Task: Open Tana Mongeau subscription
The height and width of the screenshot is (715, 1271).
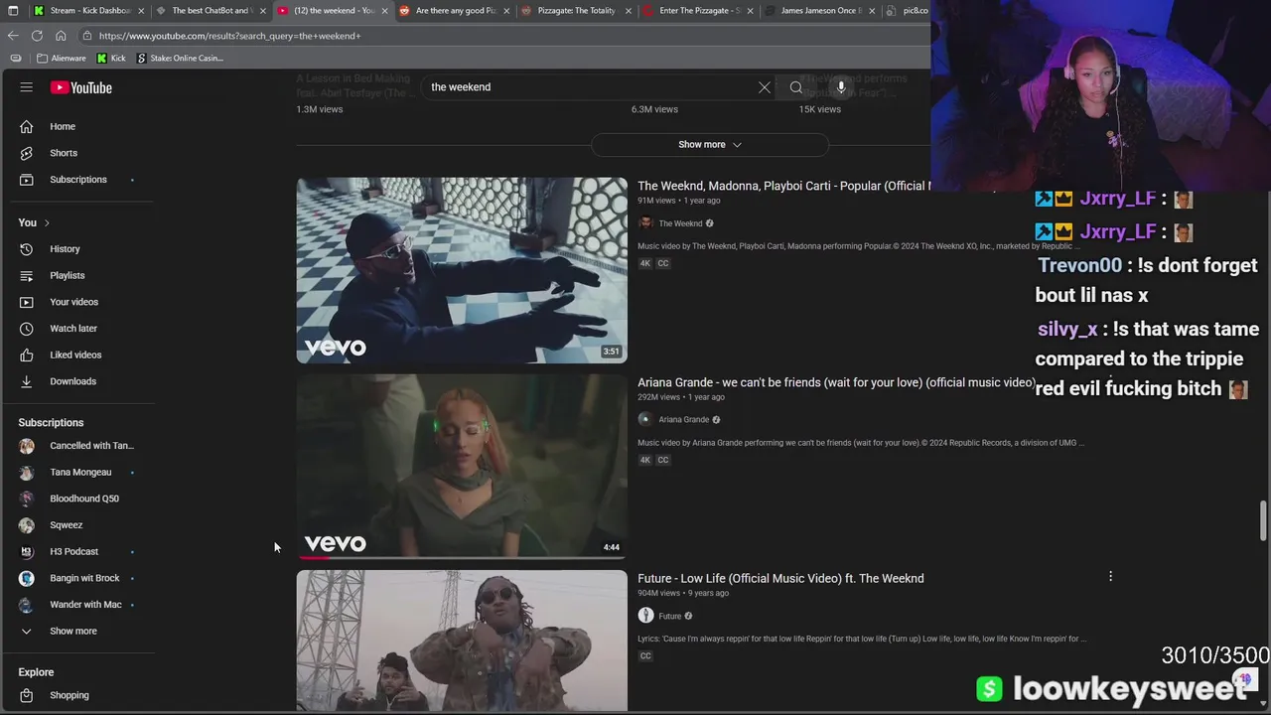Action: tap(78, 473)
